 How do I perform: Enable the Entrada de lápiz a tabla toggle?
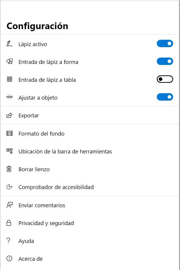click(x=165, y=80)
